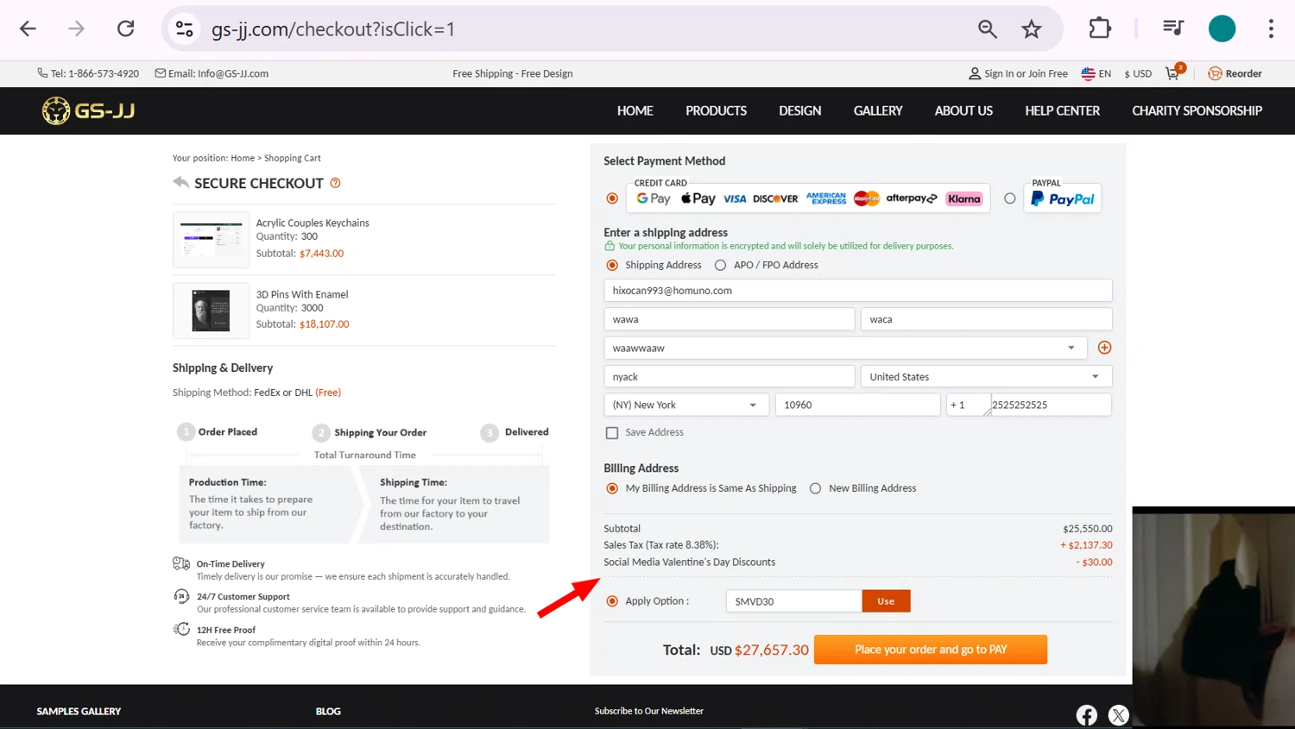Screen dimensions: 1295x729
Task: Select the Credit Card payment radio button
Action: click(x=612, y=198)
